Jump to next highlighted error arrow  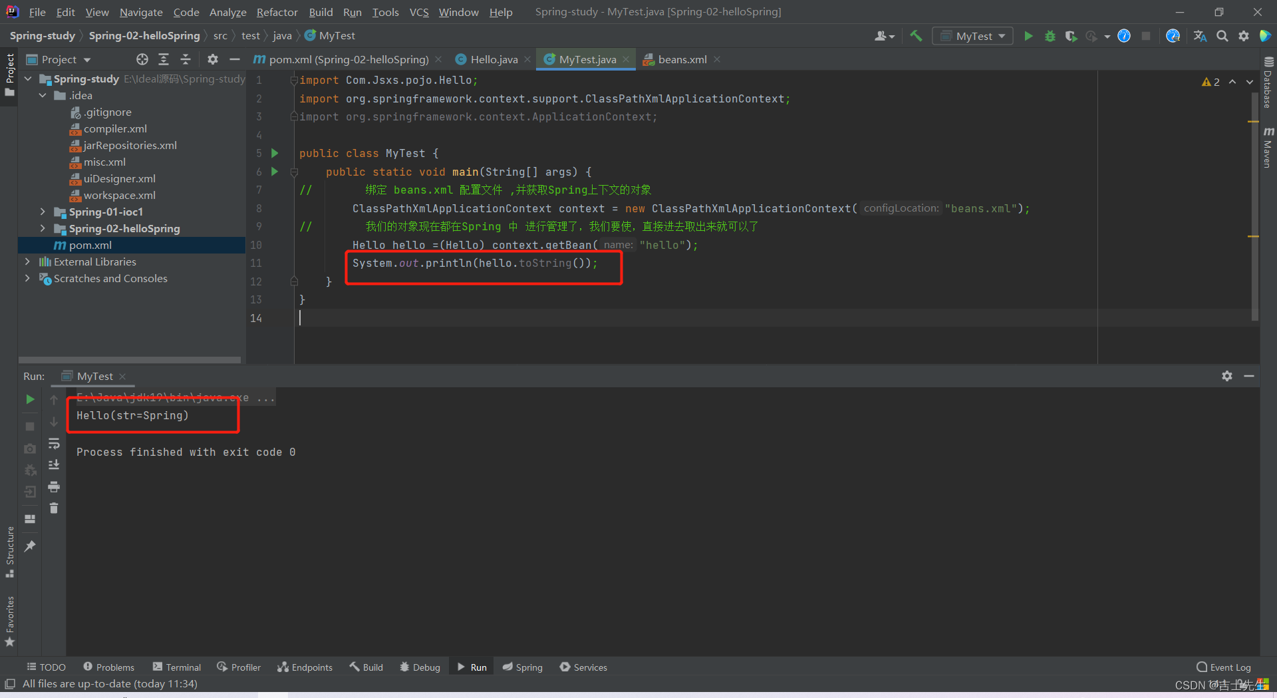click(1250, 82)
